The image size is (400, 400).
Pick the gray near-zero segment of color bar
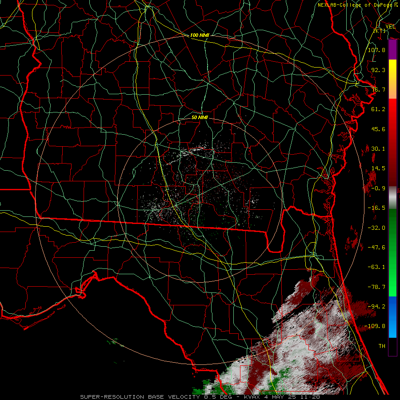tap(392, 198)
